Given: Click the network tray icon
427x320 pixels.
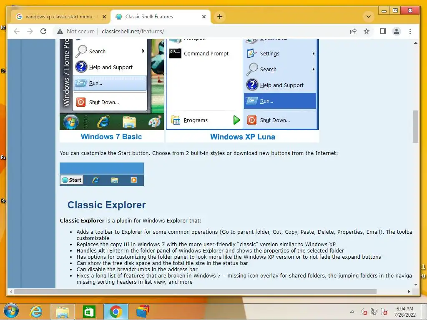Looking at the screenshot, I should (x=374, y=312).
